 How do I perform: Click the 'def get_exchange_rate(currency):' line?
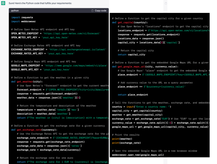pyautogui.click(x=34, y=130)
